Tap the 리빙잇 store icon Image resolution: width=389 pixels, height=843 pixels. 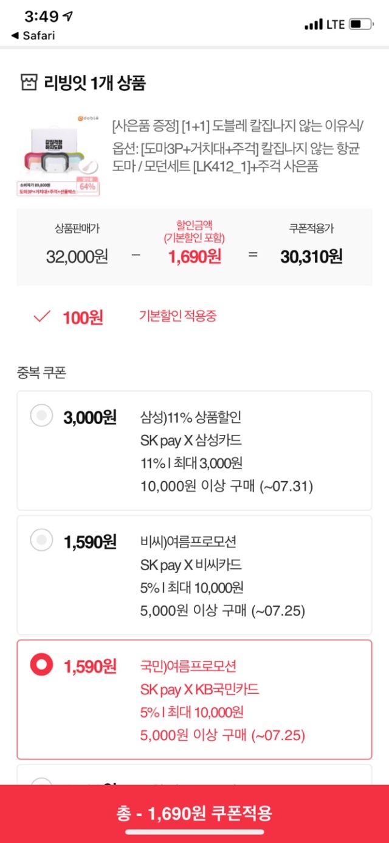coord(28,82)
